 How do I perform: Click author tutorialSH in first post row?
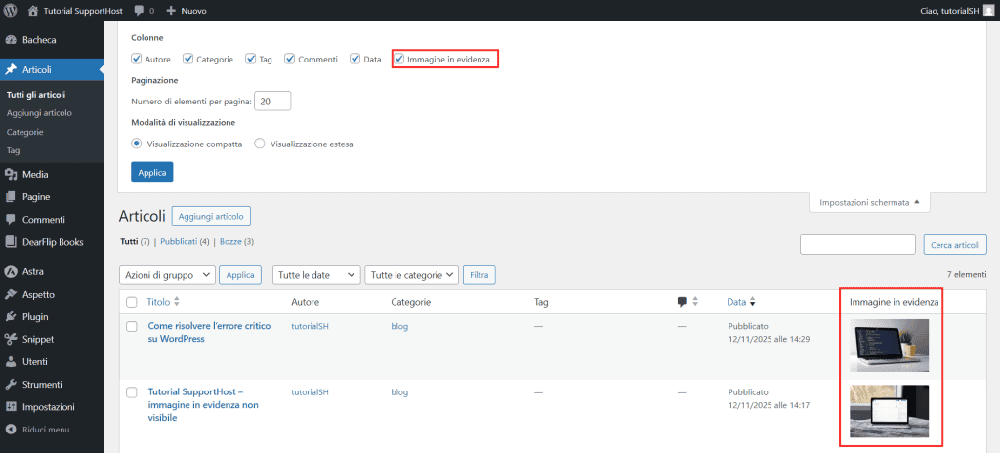click(x=310, y=326)
